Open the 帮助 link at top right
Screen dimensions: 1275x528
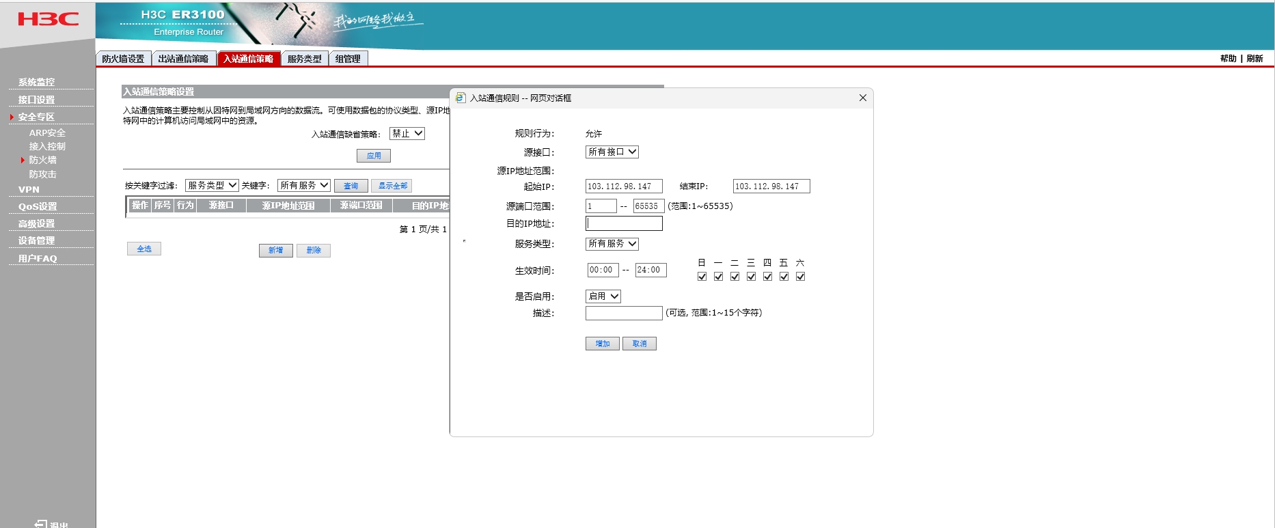1228,59
